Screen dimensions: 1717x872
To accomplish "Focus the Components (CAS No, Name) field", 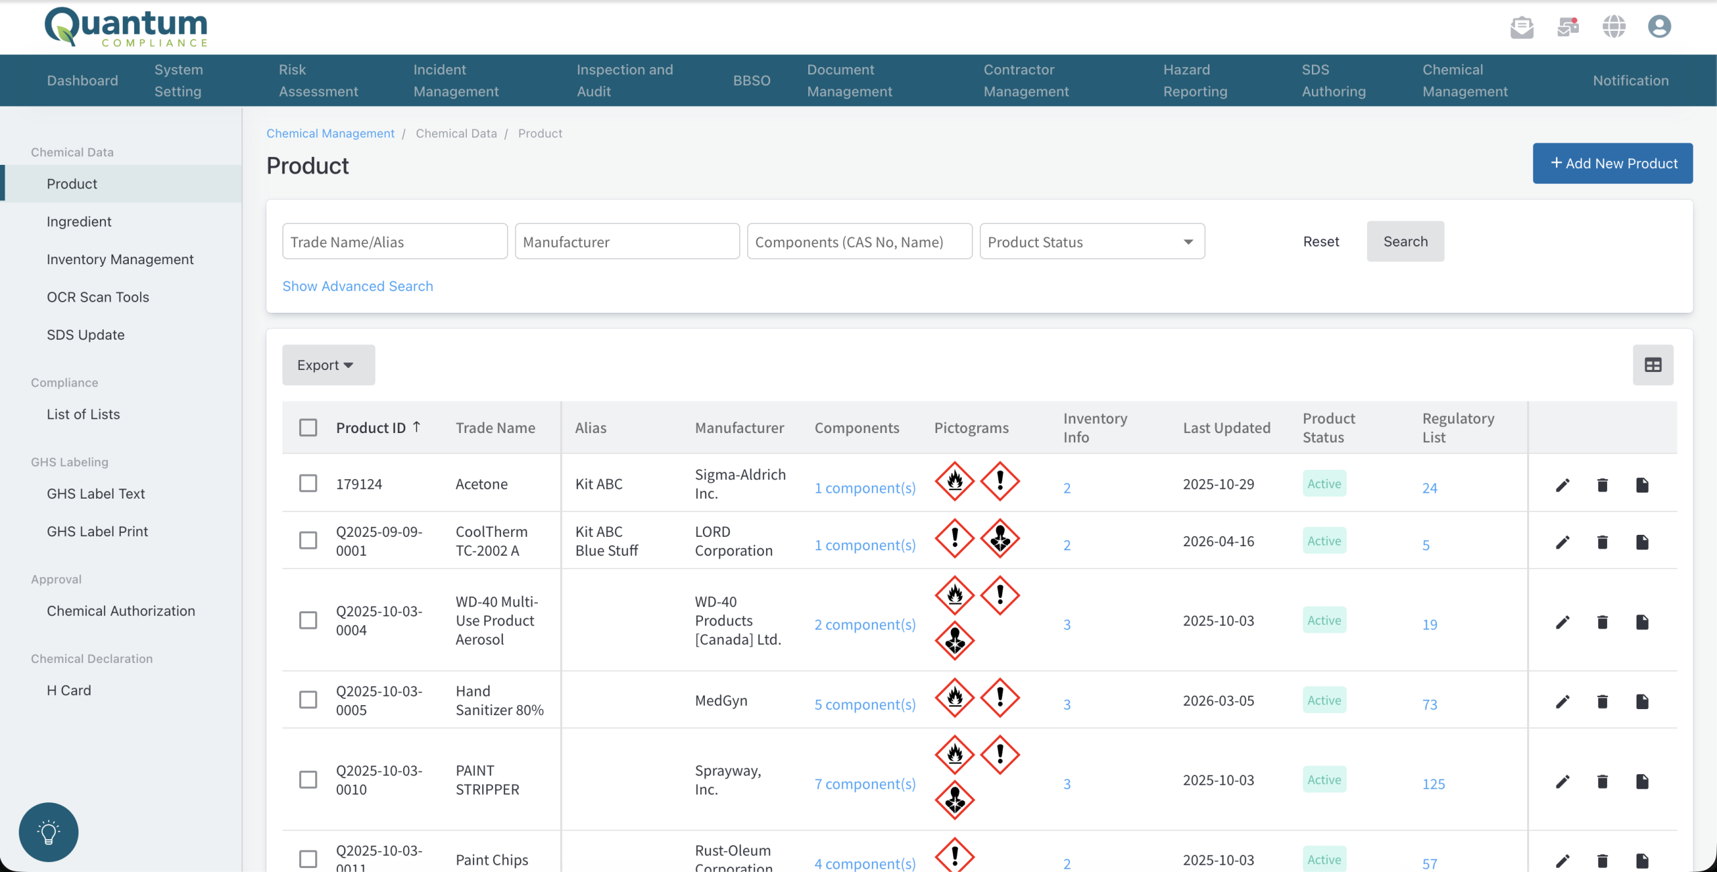I will point(859,241).
